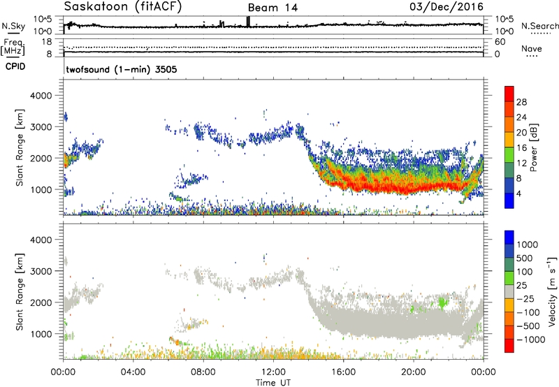The height and width of the screenshot is (387, 559).
Task: Select the 'N.Sky' legend label
Action: point(13,26)
